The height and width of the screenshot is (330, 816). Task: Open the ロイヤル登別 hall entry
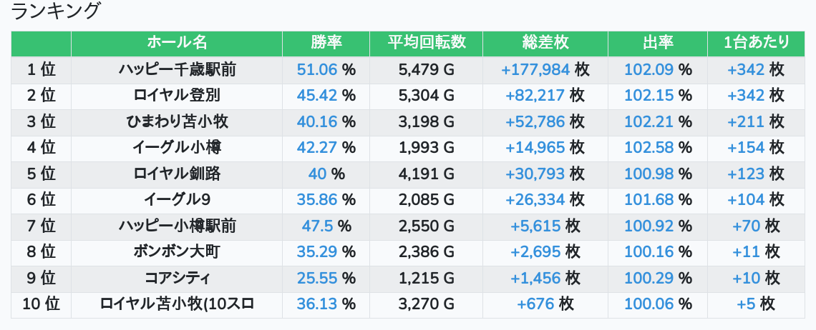point(177,96)
